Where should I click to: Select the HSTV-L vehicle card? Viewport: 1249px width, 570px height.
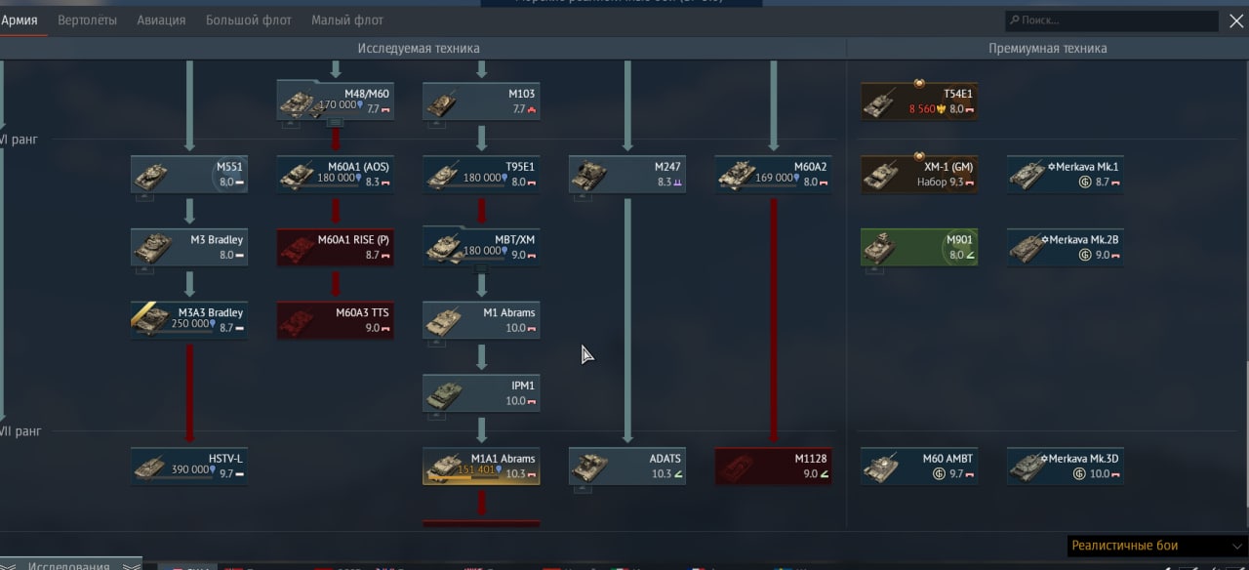tap(189, 467)
